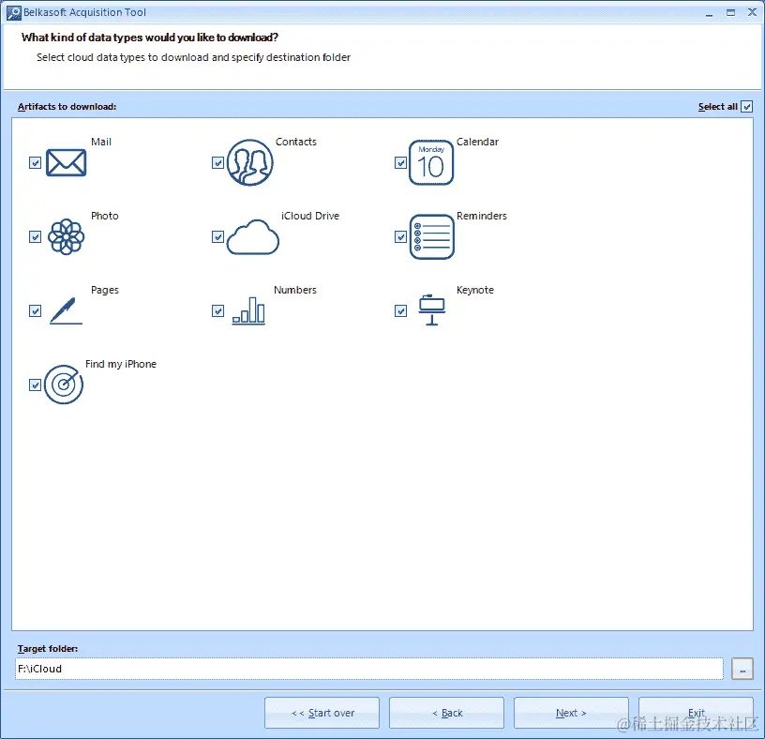Disable the iCloud Drive checkbox

(x=218, y=236)
